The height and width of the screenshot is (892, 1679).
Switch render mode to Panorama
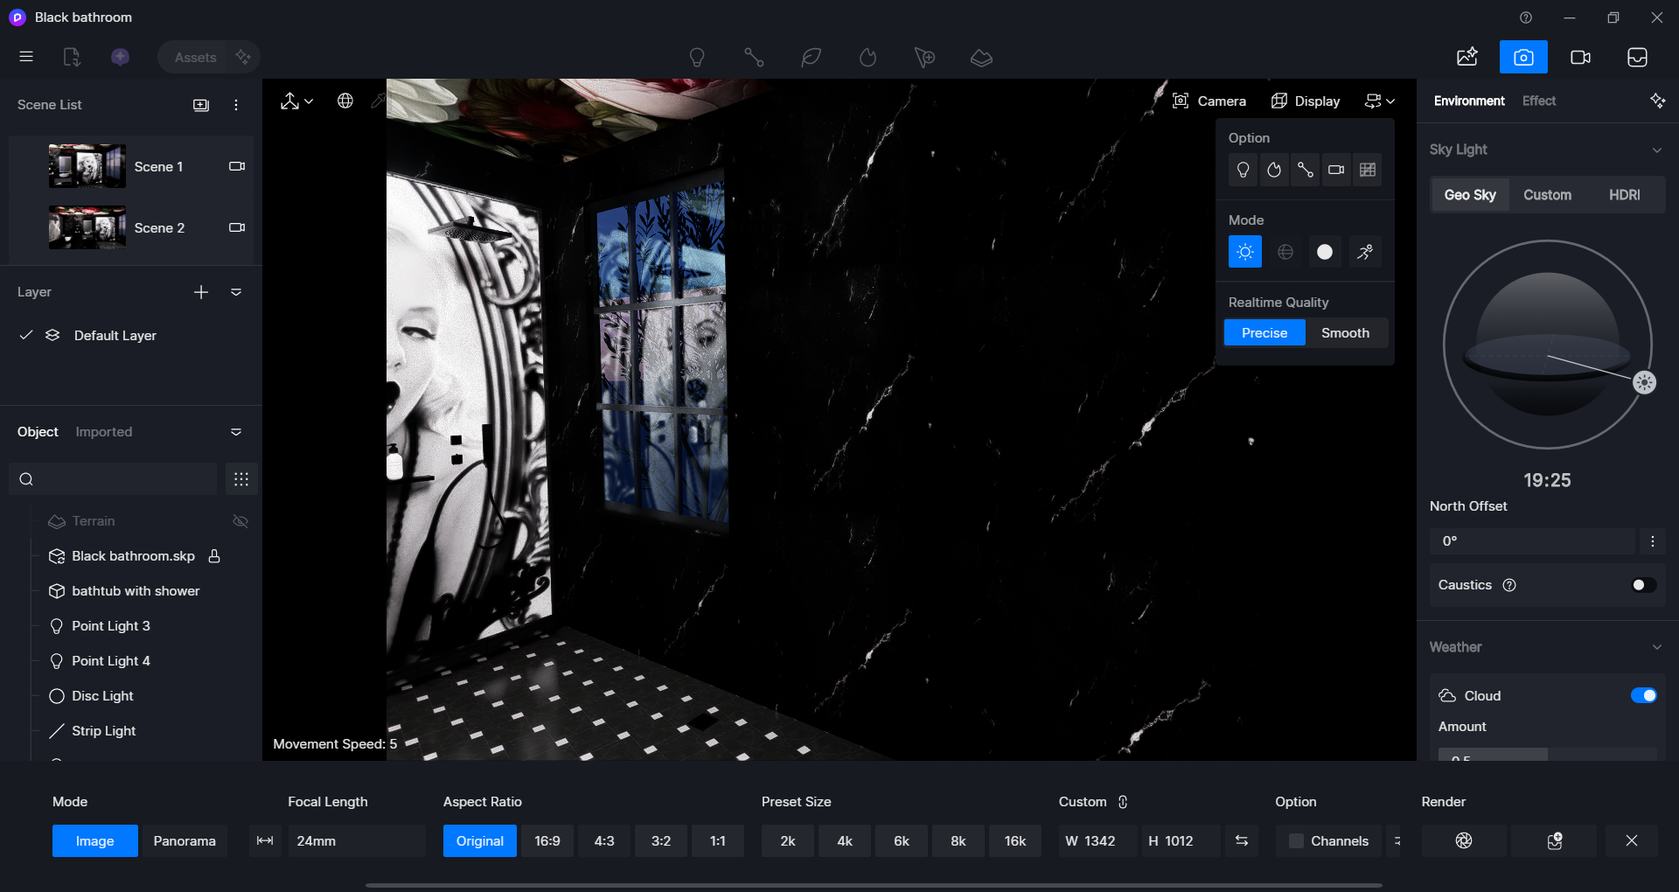tap(185, 841)
